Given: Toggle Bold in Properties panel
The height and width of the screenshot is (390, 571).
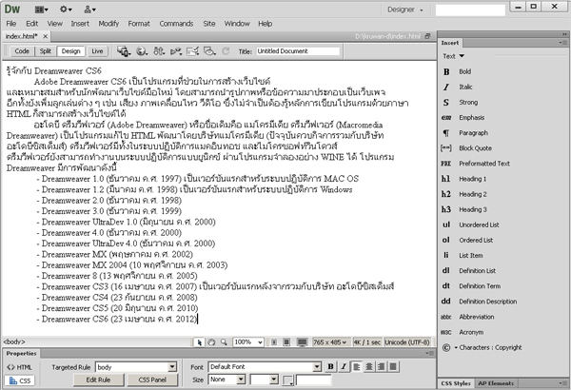Looking at the screenshot, I should 330,366.
